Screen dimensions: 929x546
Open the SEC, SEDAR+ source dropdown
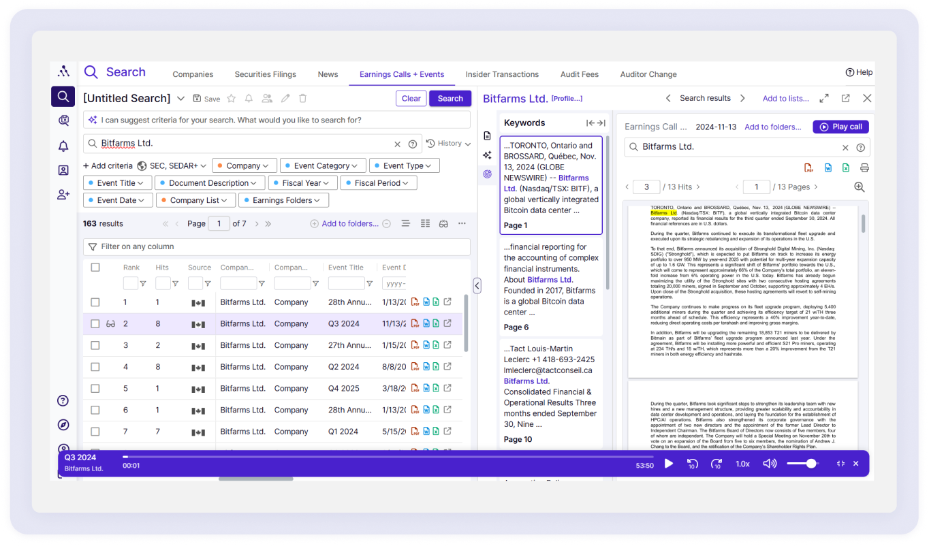tap(172, 165)
